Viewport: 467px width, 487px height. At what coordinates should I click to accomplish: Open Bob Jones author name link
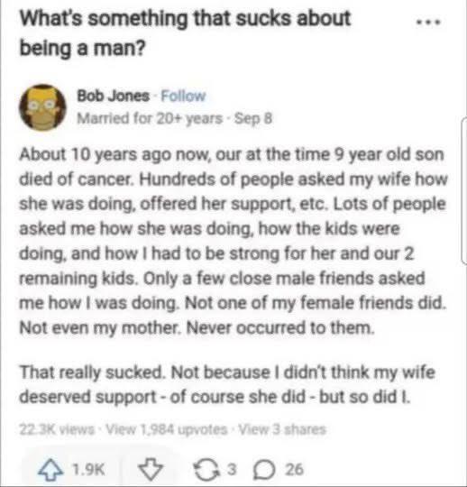click(x=114, y=96)
